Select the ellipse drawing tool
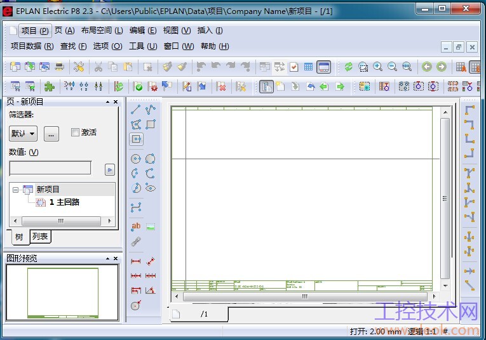486x340 pixels. (151, 188)
